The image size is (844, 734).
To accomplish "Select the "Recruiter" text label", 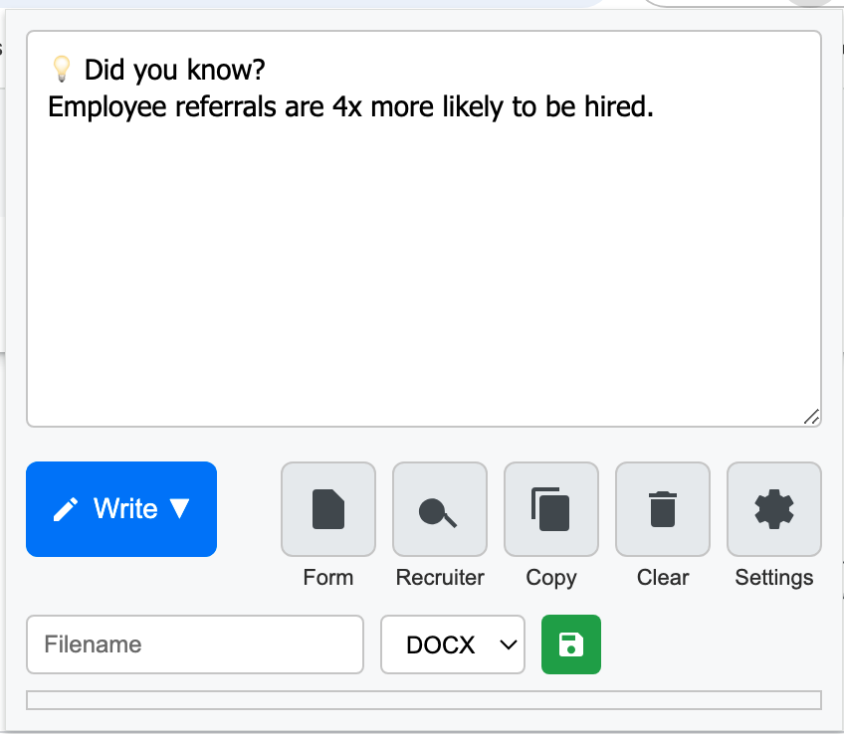I will (x=440, y=578).
